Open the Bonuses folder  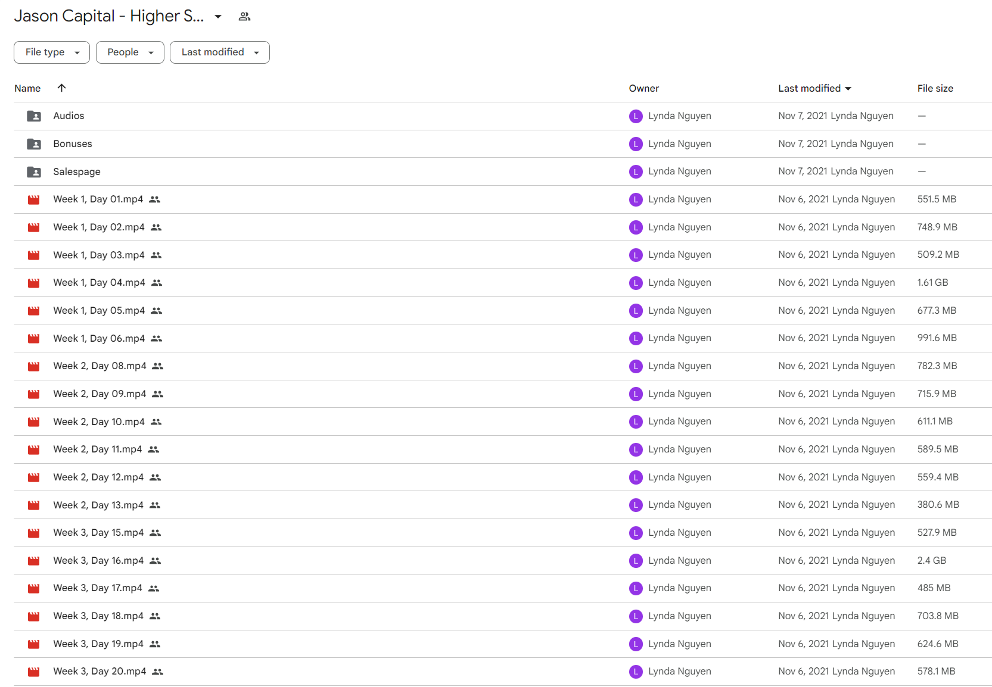click(73, 144)
